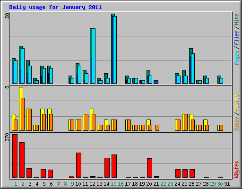Viewport: 242px width, 189px height.
Task: Click day label 21 on the x-axis
Action: coord(156,184)
